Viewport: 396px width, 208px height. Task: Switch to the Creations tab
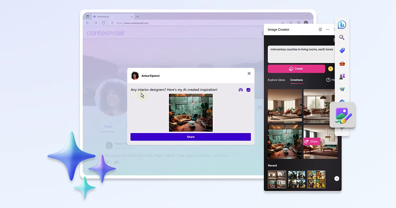[297, 80]
